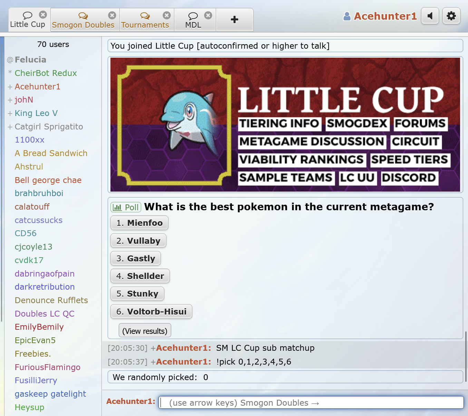Select user calatouff
Image resolution: width=468 pixels, height=416 pixels.
coord(32,207)
